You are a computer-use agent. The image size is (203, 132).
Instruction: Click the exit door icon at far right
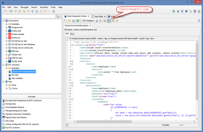click(199, 11)
